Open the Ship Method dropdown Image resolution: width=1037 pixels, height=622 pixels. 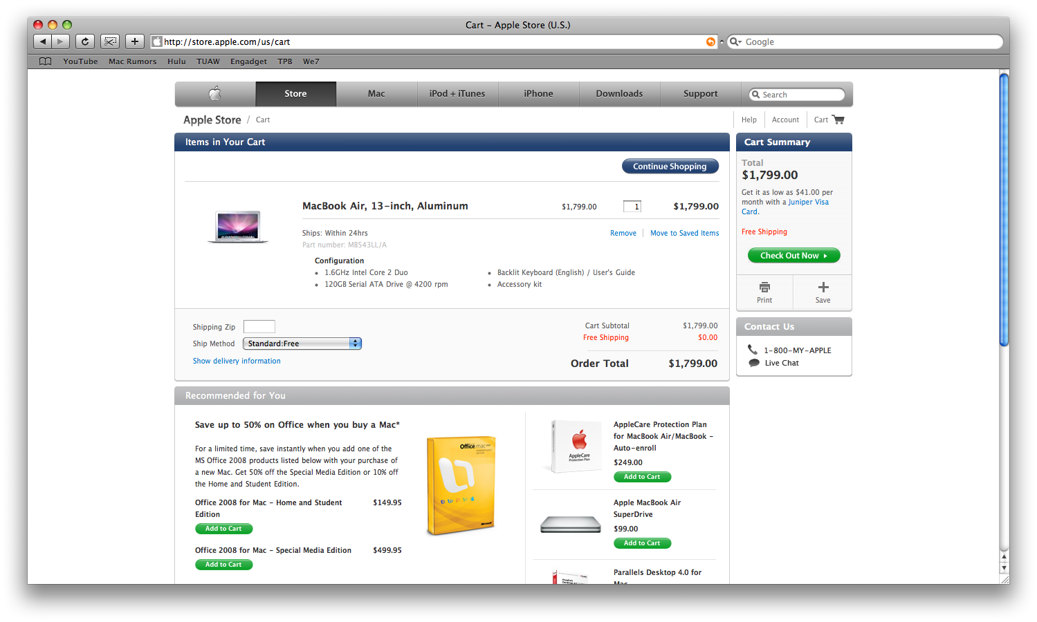coord(302,343)
